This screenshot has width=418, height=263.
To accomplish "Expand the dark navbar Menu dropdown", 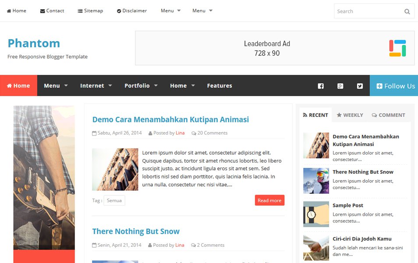I will 56,85.
